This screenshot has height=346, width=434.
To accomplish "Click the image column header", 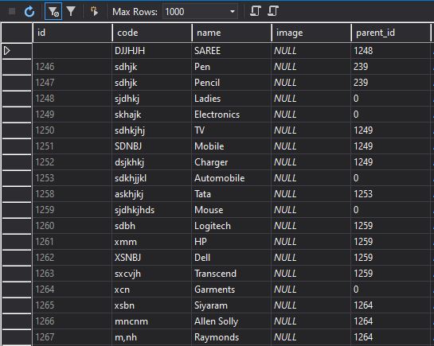I will pyautogui.click(x=311, y=33).
